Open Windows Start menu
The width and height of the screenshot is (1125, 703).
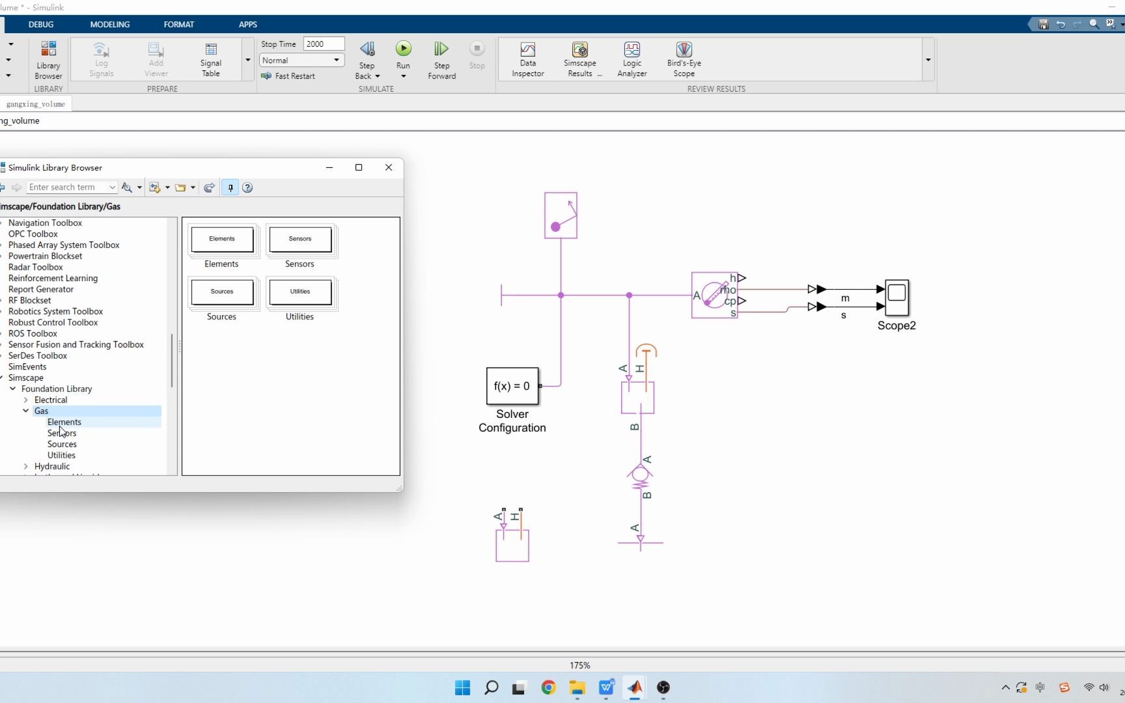(x=462, y=687)
